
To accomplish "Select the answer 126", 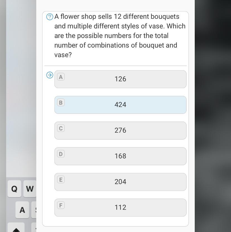I will point(120,79).
